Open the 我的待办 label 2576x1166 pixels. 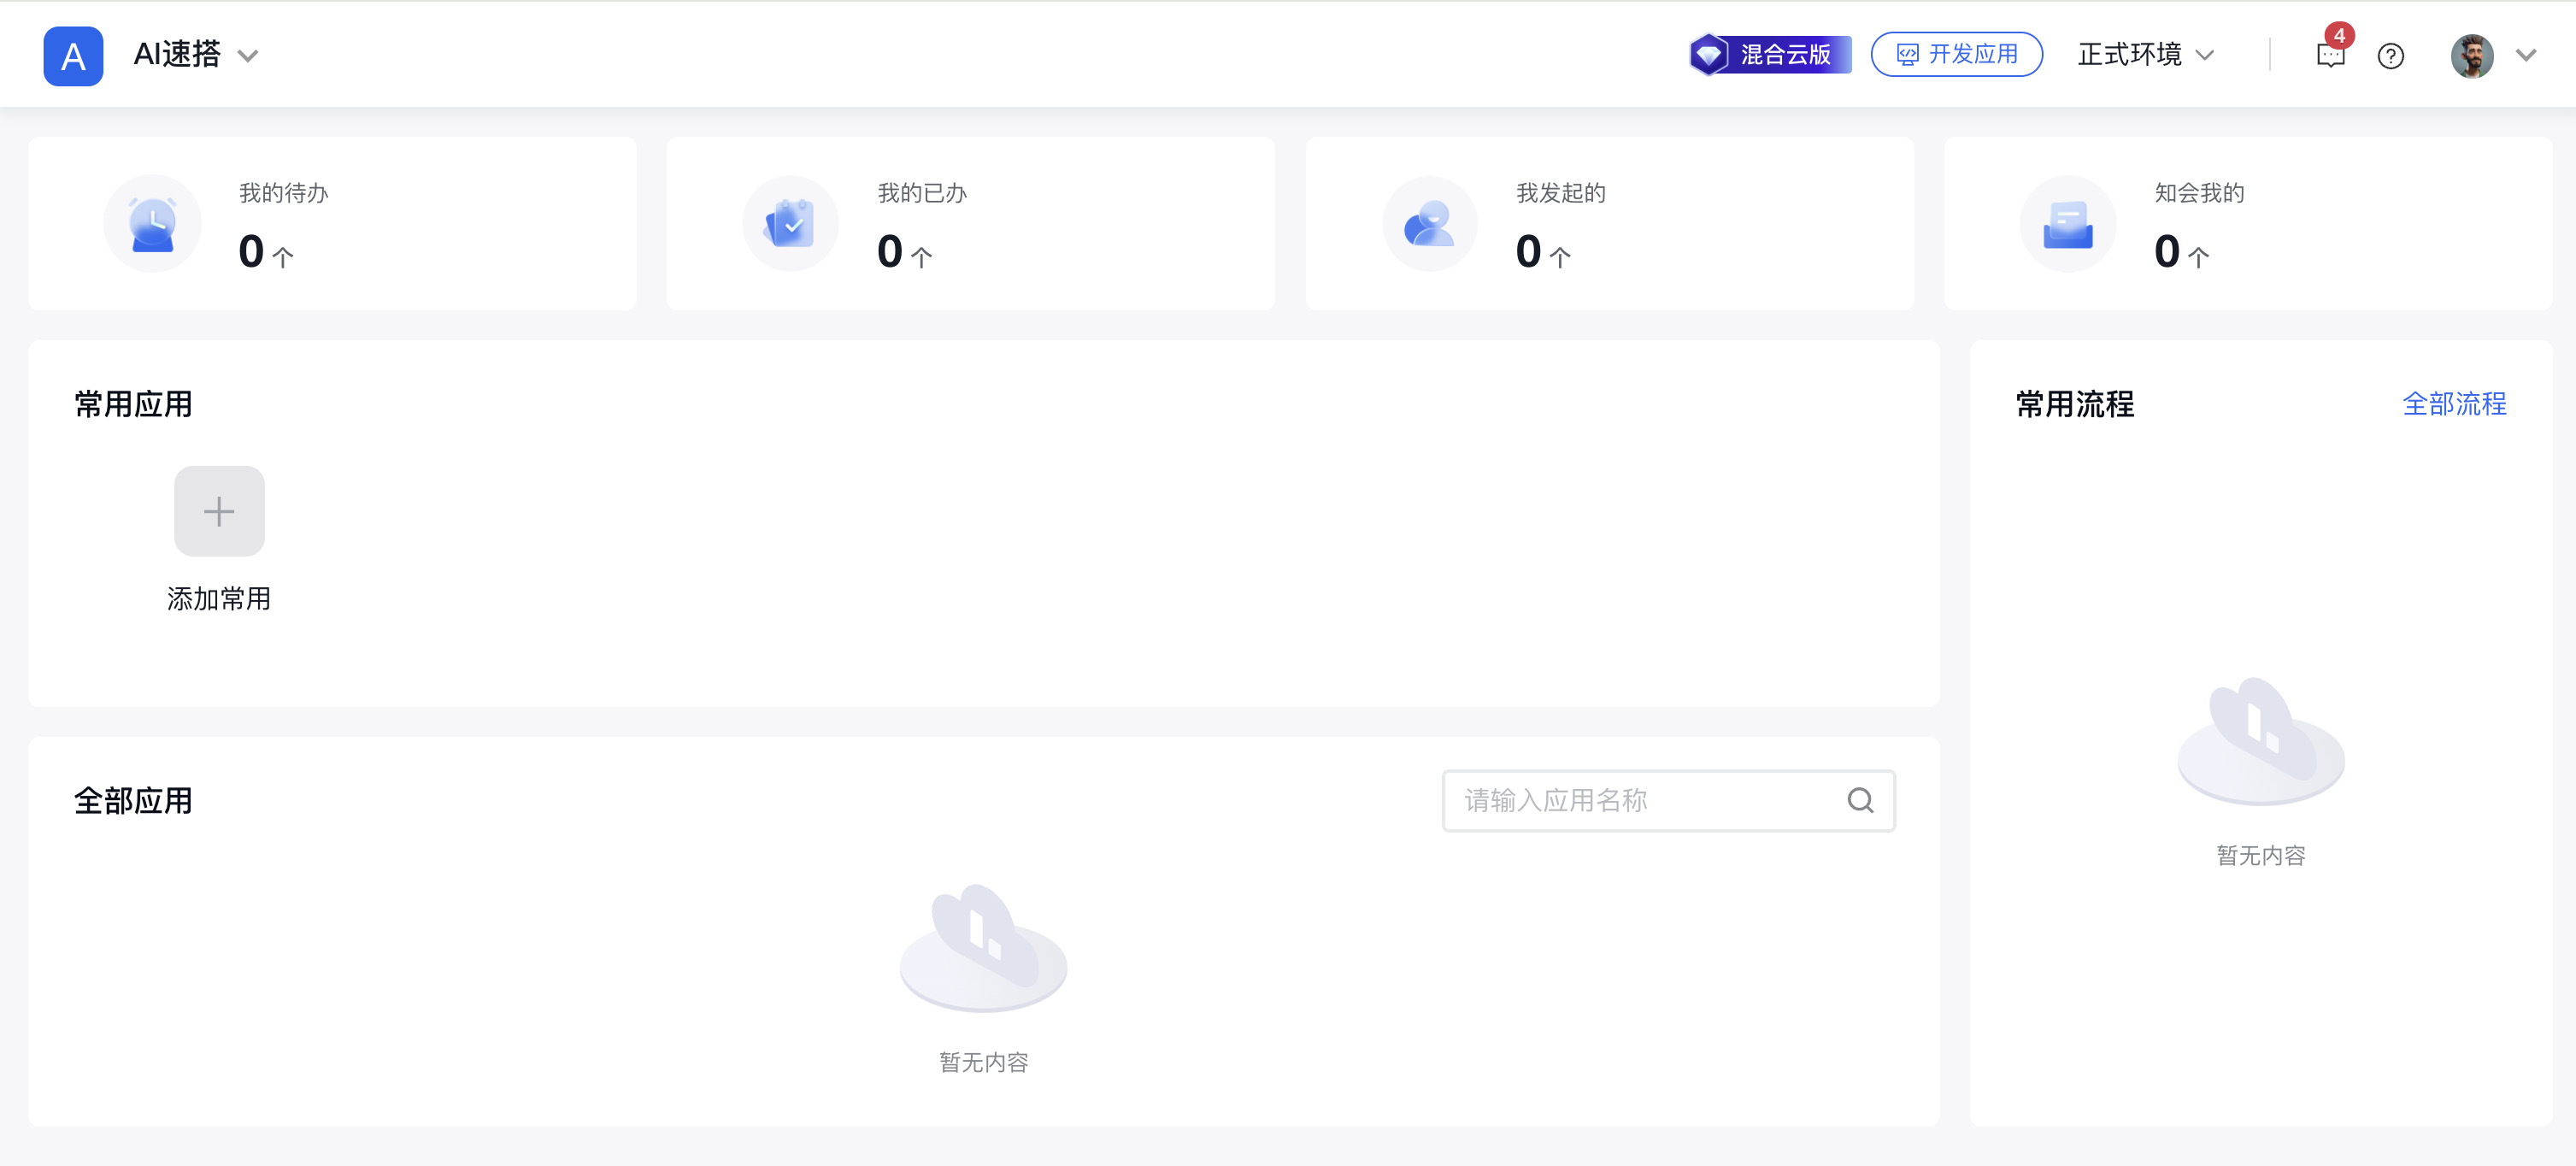(284, 193)
